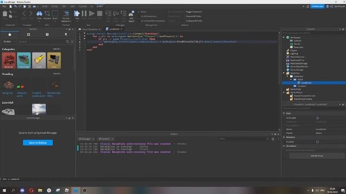
Task: Click the Pause playback button
Action: coord(84,13)
